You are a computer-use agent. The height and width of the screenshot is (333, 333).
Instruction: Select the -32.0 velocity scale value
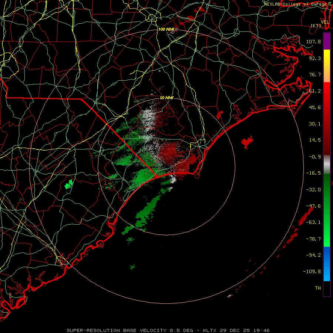313,190
